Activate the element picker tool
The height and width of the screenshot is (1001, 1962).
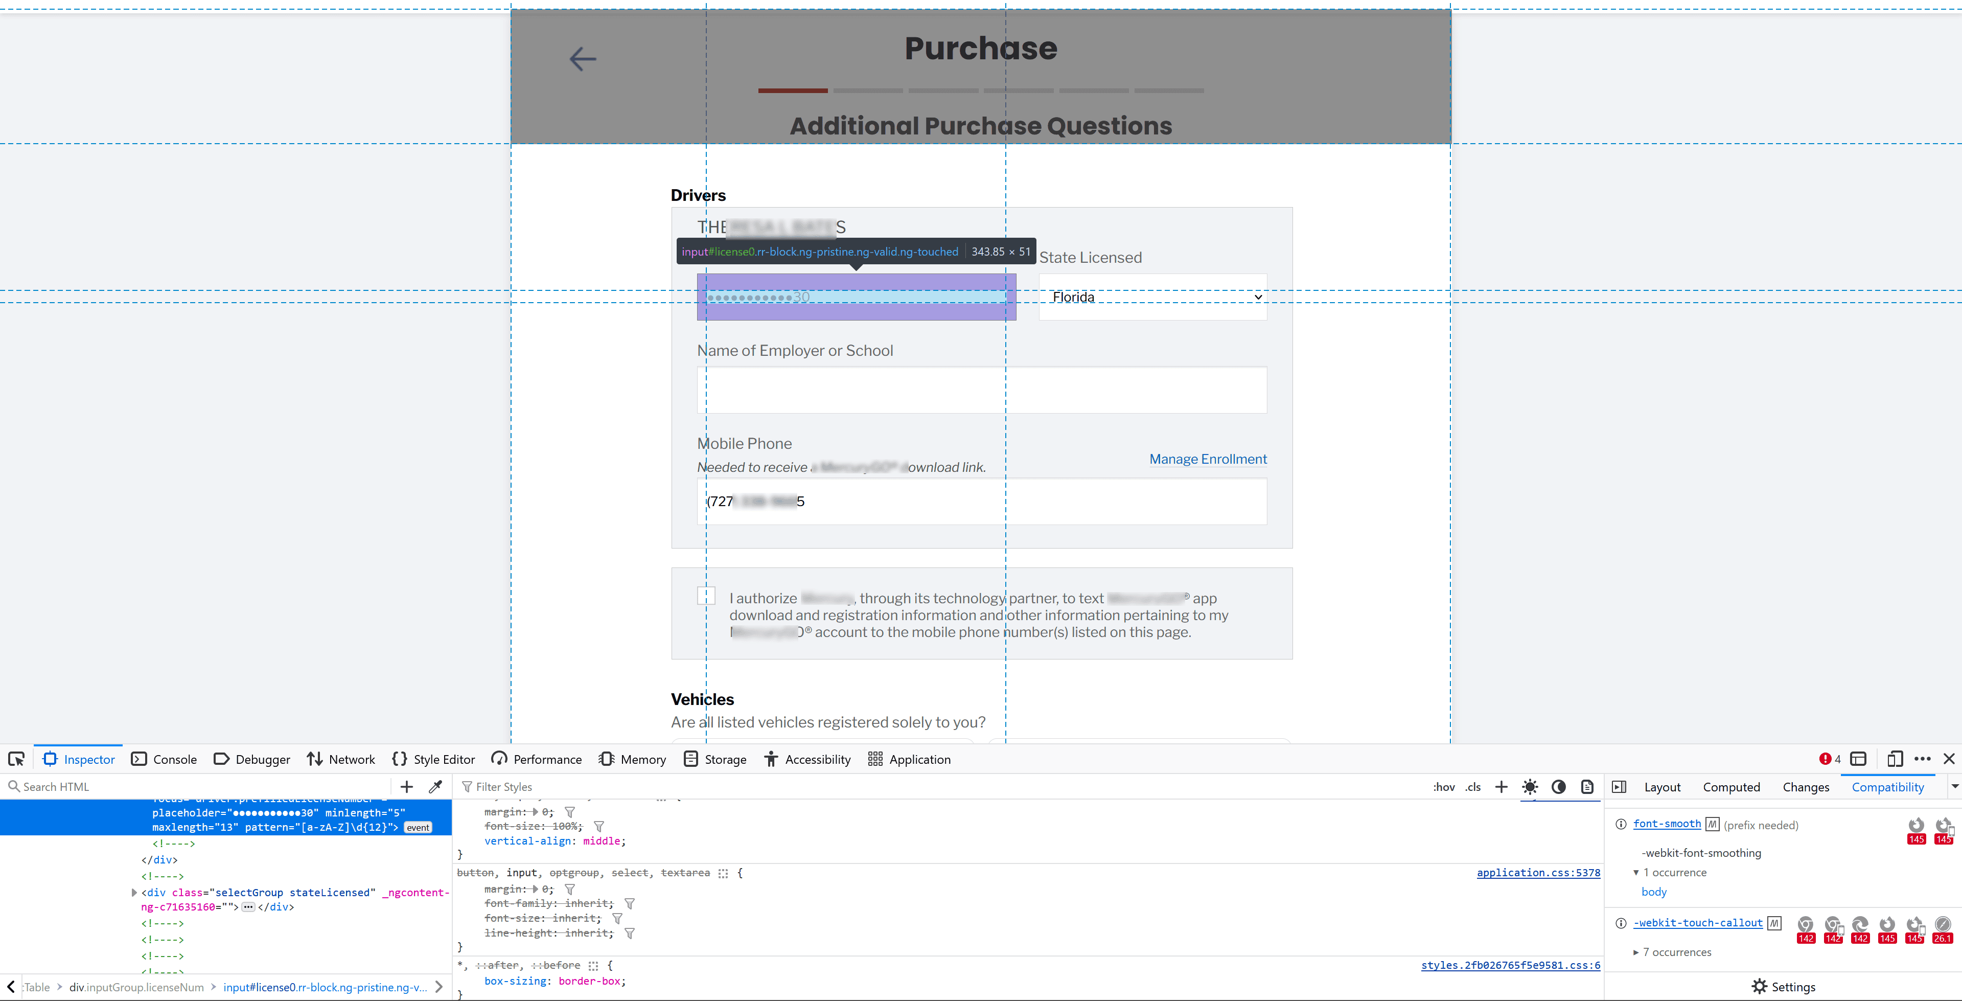[x=16, y=759]
